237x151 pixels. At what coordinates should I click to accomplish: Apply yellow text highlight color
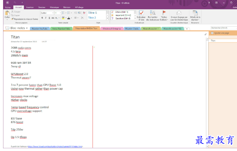[63, 18]
